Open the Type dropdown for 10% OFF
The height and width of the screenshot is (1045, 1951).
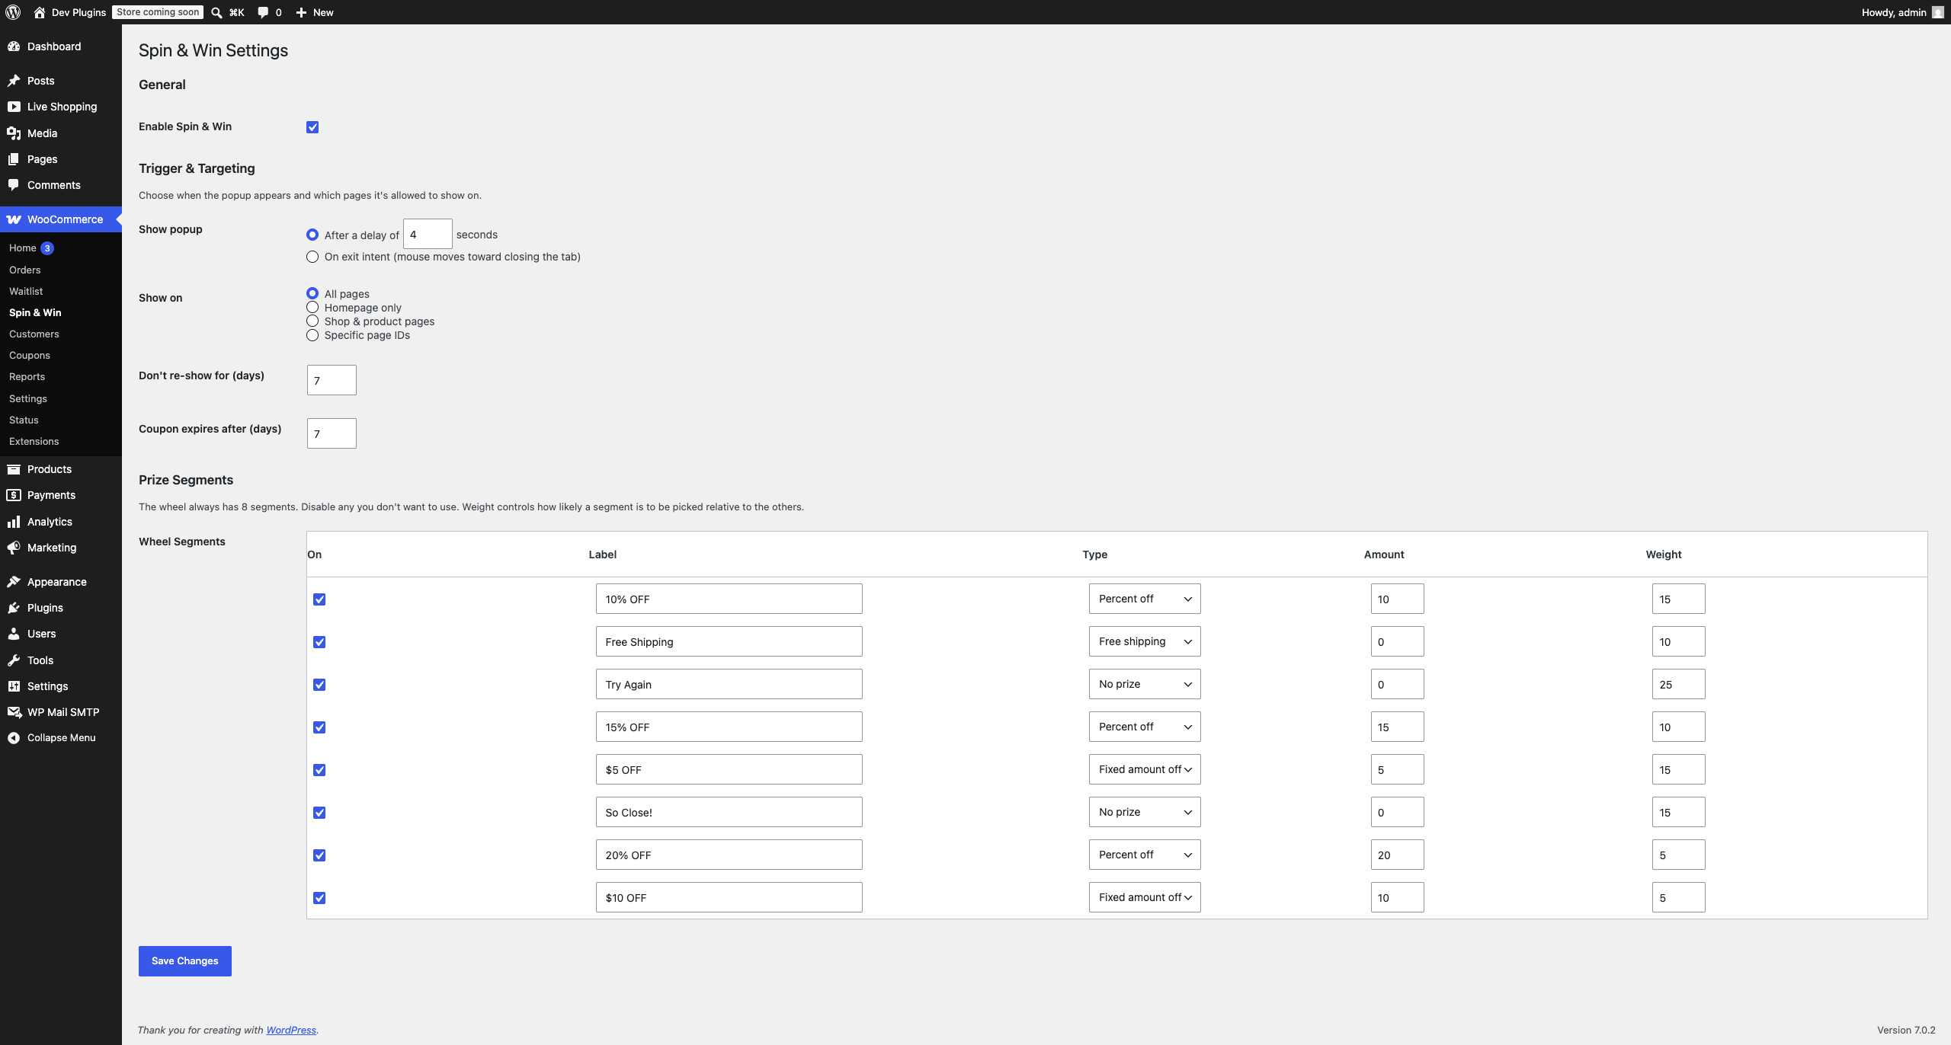1145,599
